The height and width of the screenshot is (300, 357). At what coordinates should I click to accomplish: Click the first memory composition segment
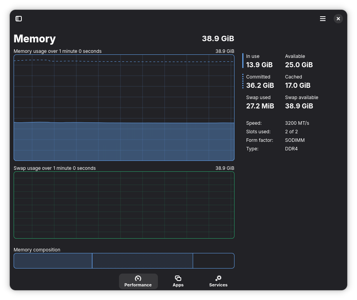coord(53,261)
